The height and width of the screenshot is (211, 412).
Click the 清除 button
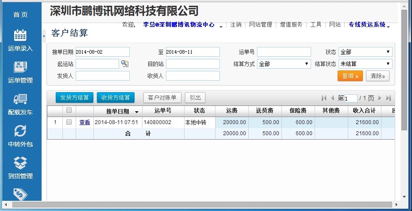pyautogui.click(x=377, y=76)
